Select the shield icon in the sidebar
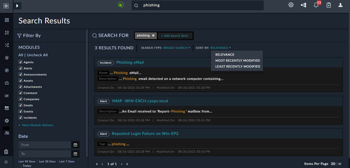The width and height of the screenshot is (350, 168). [x=7, y=58]
